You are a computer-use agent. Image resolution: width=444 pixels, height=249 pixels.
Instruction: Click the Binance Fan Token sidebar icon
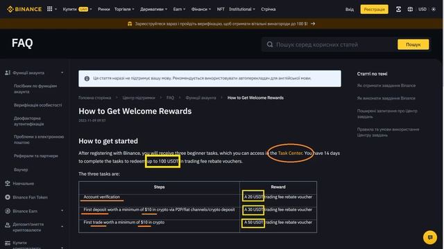(8, 197)
